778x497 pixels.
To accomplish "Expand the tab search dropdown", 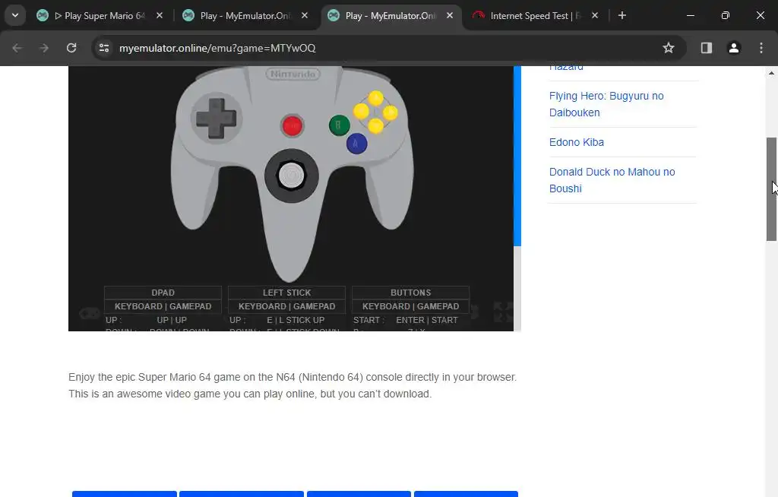I will [15, 15].
